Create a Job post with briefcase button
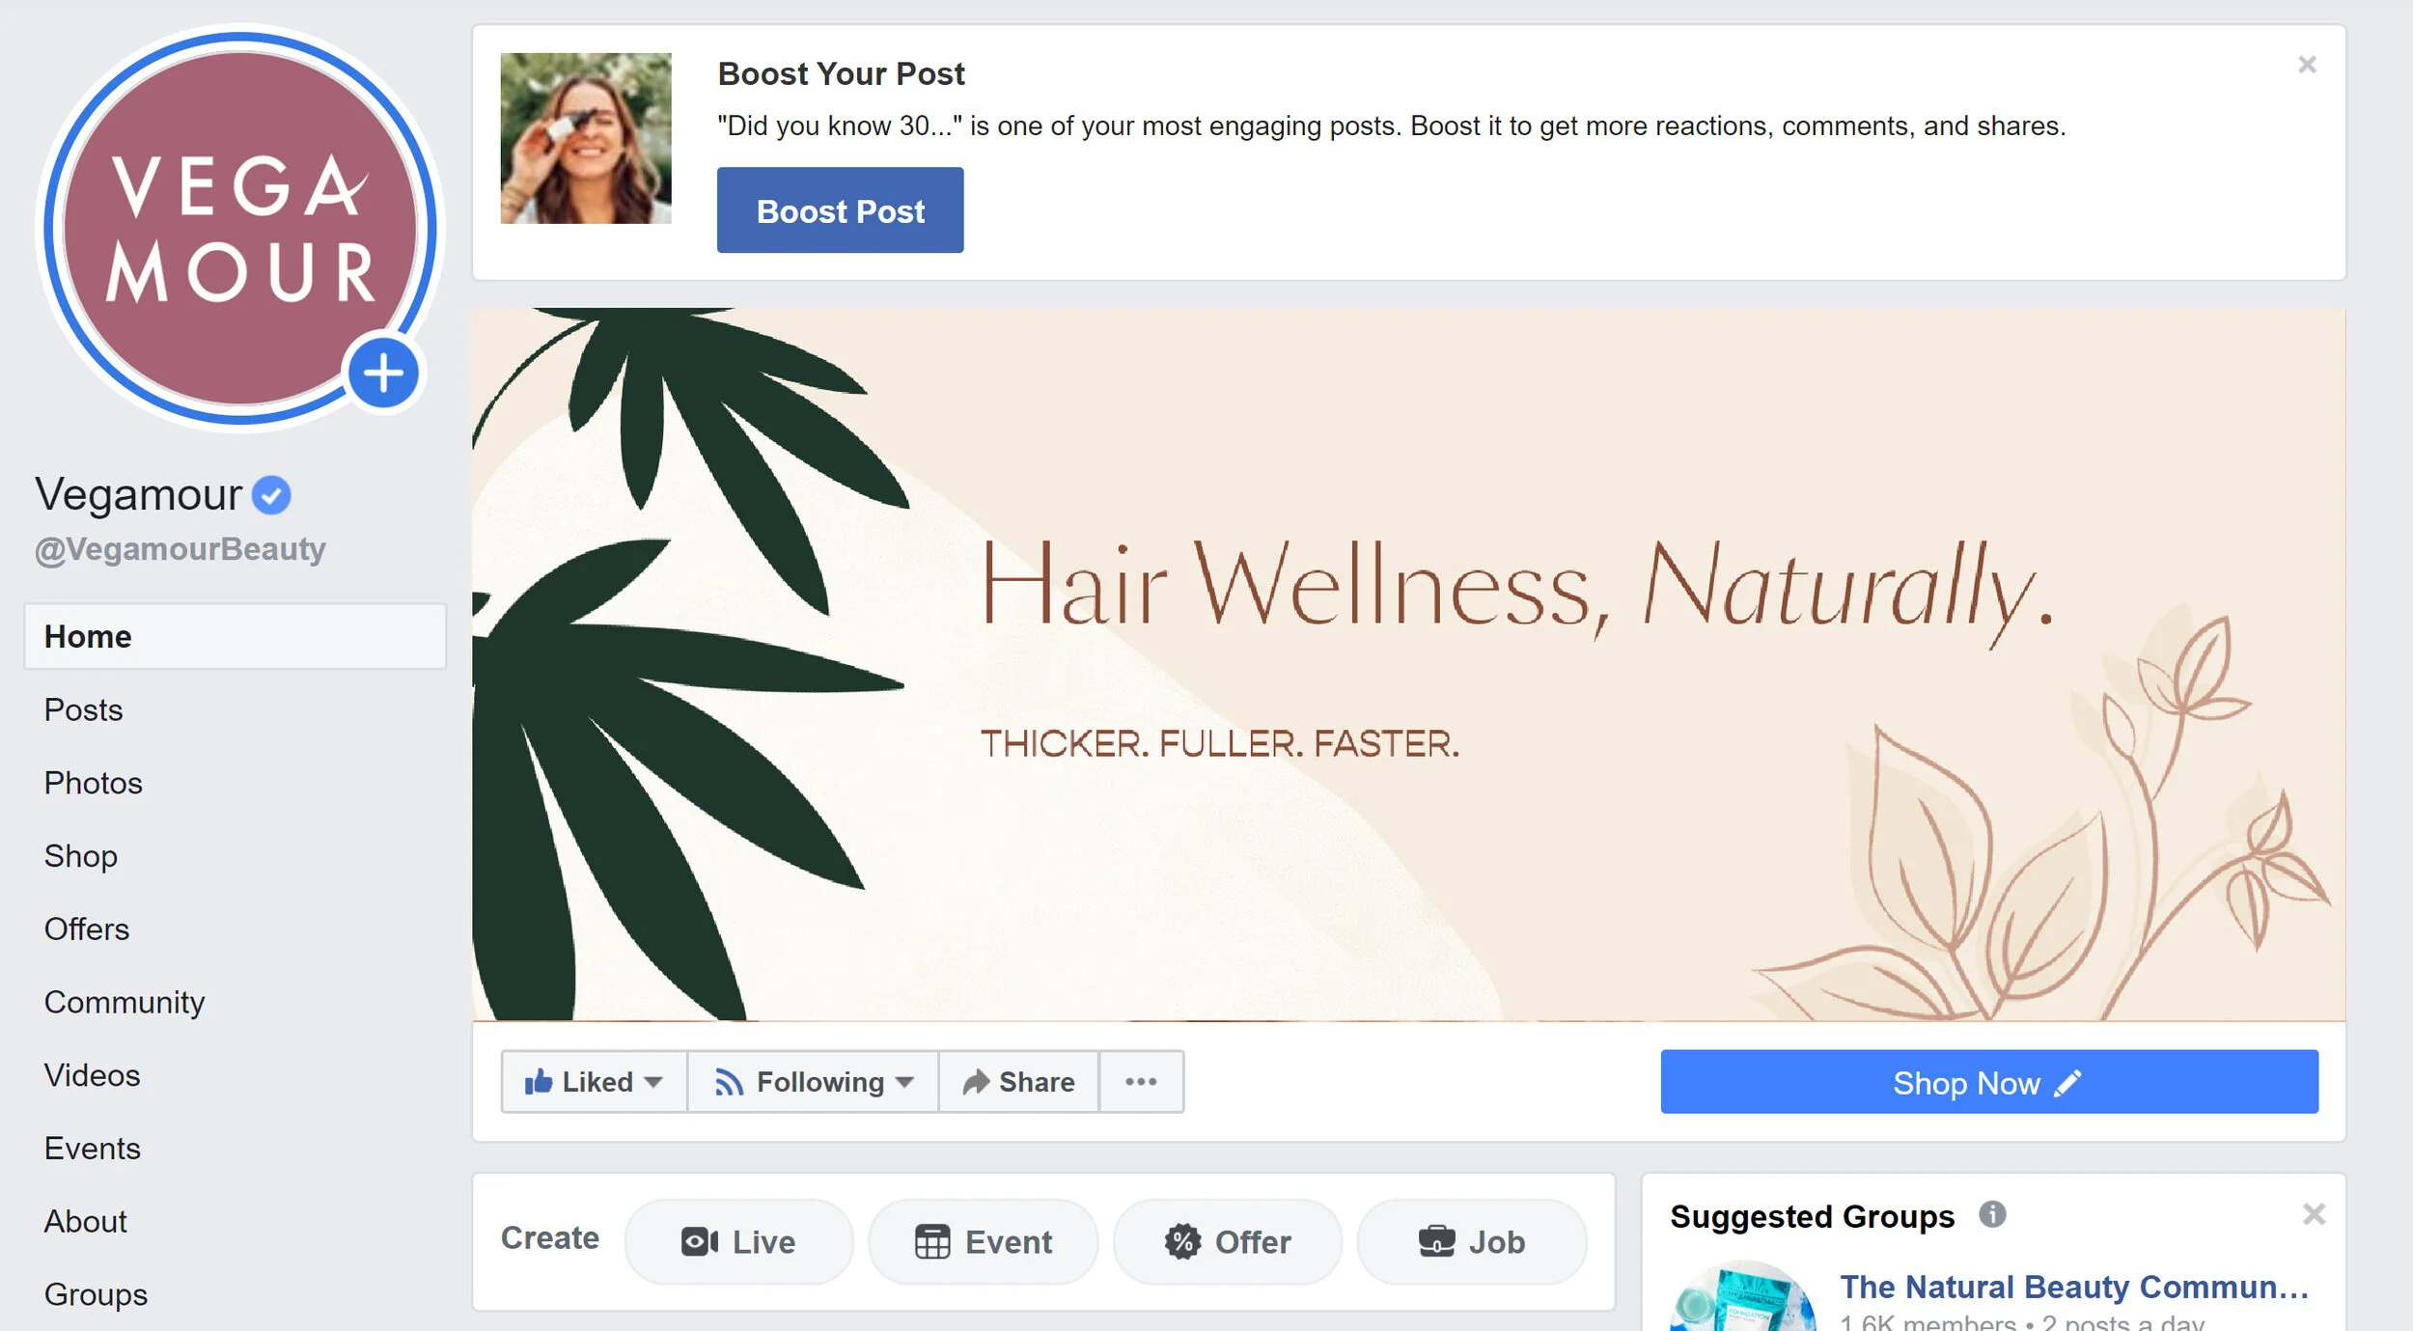The width and height of the screenshot is (2413, 1331). point(1471,1241)
